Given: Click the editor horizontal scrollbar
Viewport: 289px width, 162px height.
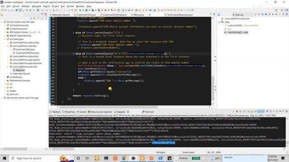Looking at the screenshot, I should tap(108, 107).
